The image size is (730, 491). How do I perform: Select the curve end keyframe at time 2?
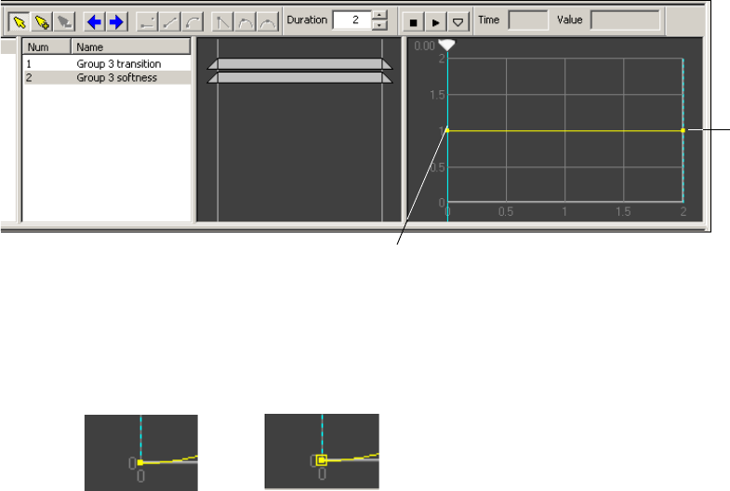pos(683,130)
